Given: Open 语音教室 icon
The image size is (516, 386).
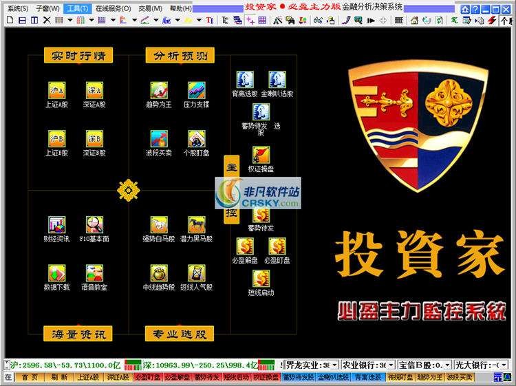Looking at the screenshot, I should pos(94,272).
